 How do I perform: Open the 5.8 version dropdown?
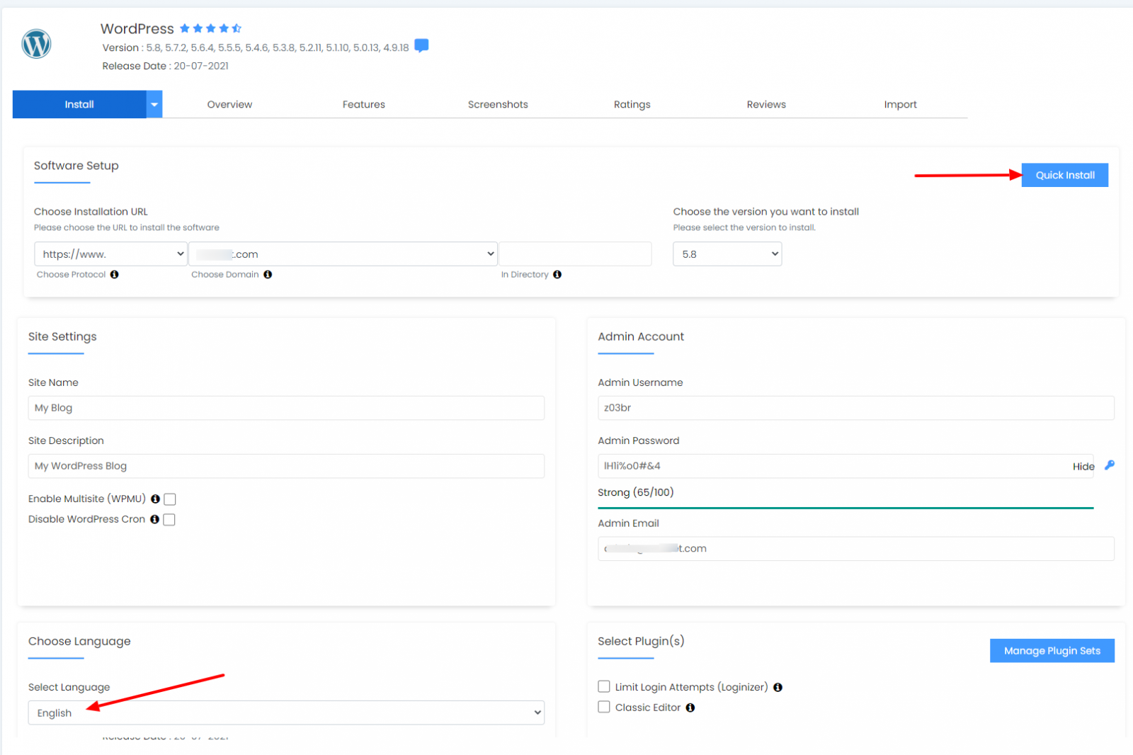[727, 254]
